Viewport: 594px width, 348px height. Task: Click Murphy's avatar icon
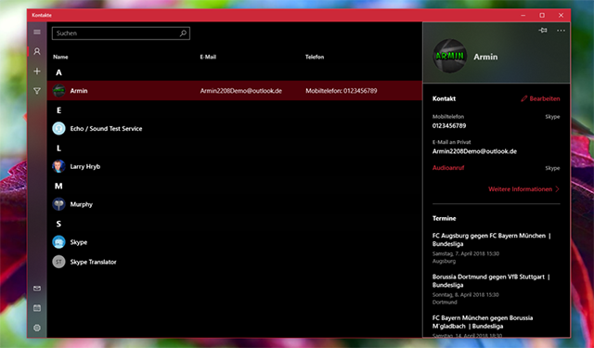pyautogui.click(x=58, y=204)
